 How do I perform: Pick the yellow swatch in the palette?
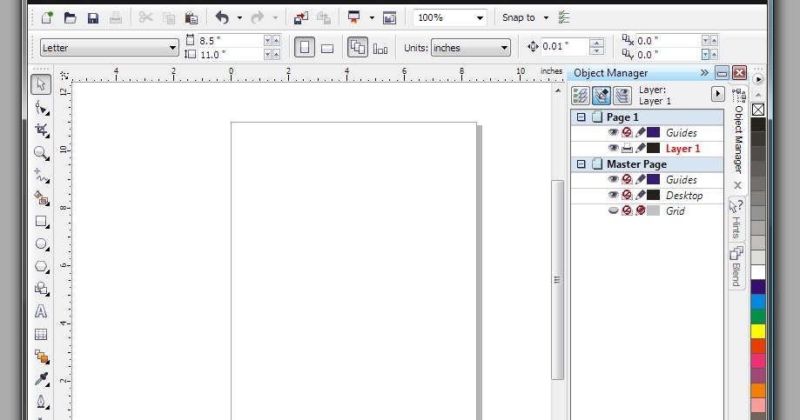coord(758,330)
